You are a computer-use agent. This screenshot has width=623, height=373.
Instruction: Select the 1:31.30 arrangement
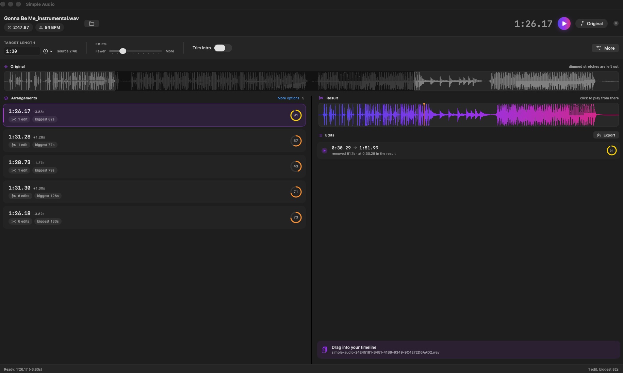click(x=154, y=192)
